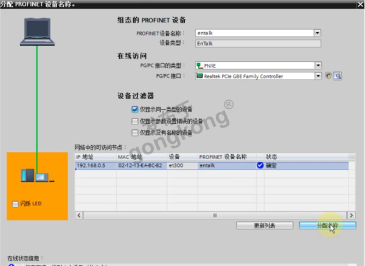
Task: Click the 更新列表 button
Action: 265,225
